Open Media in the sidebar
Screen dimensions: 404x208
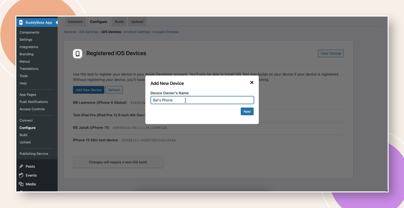[31, 184]
